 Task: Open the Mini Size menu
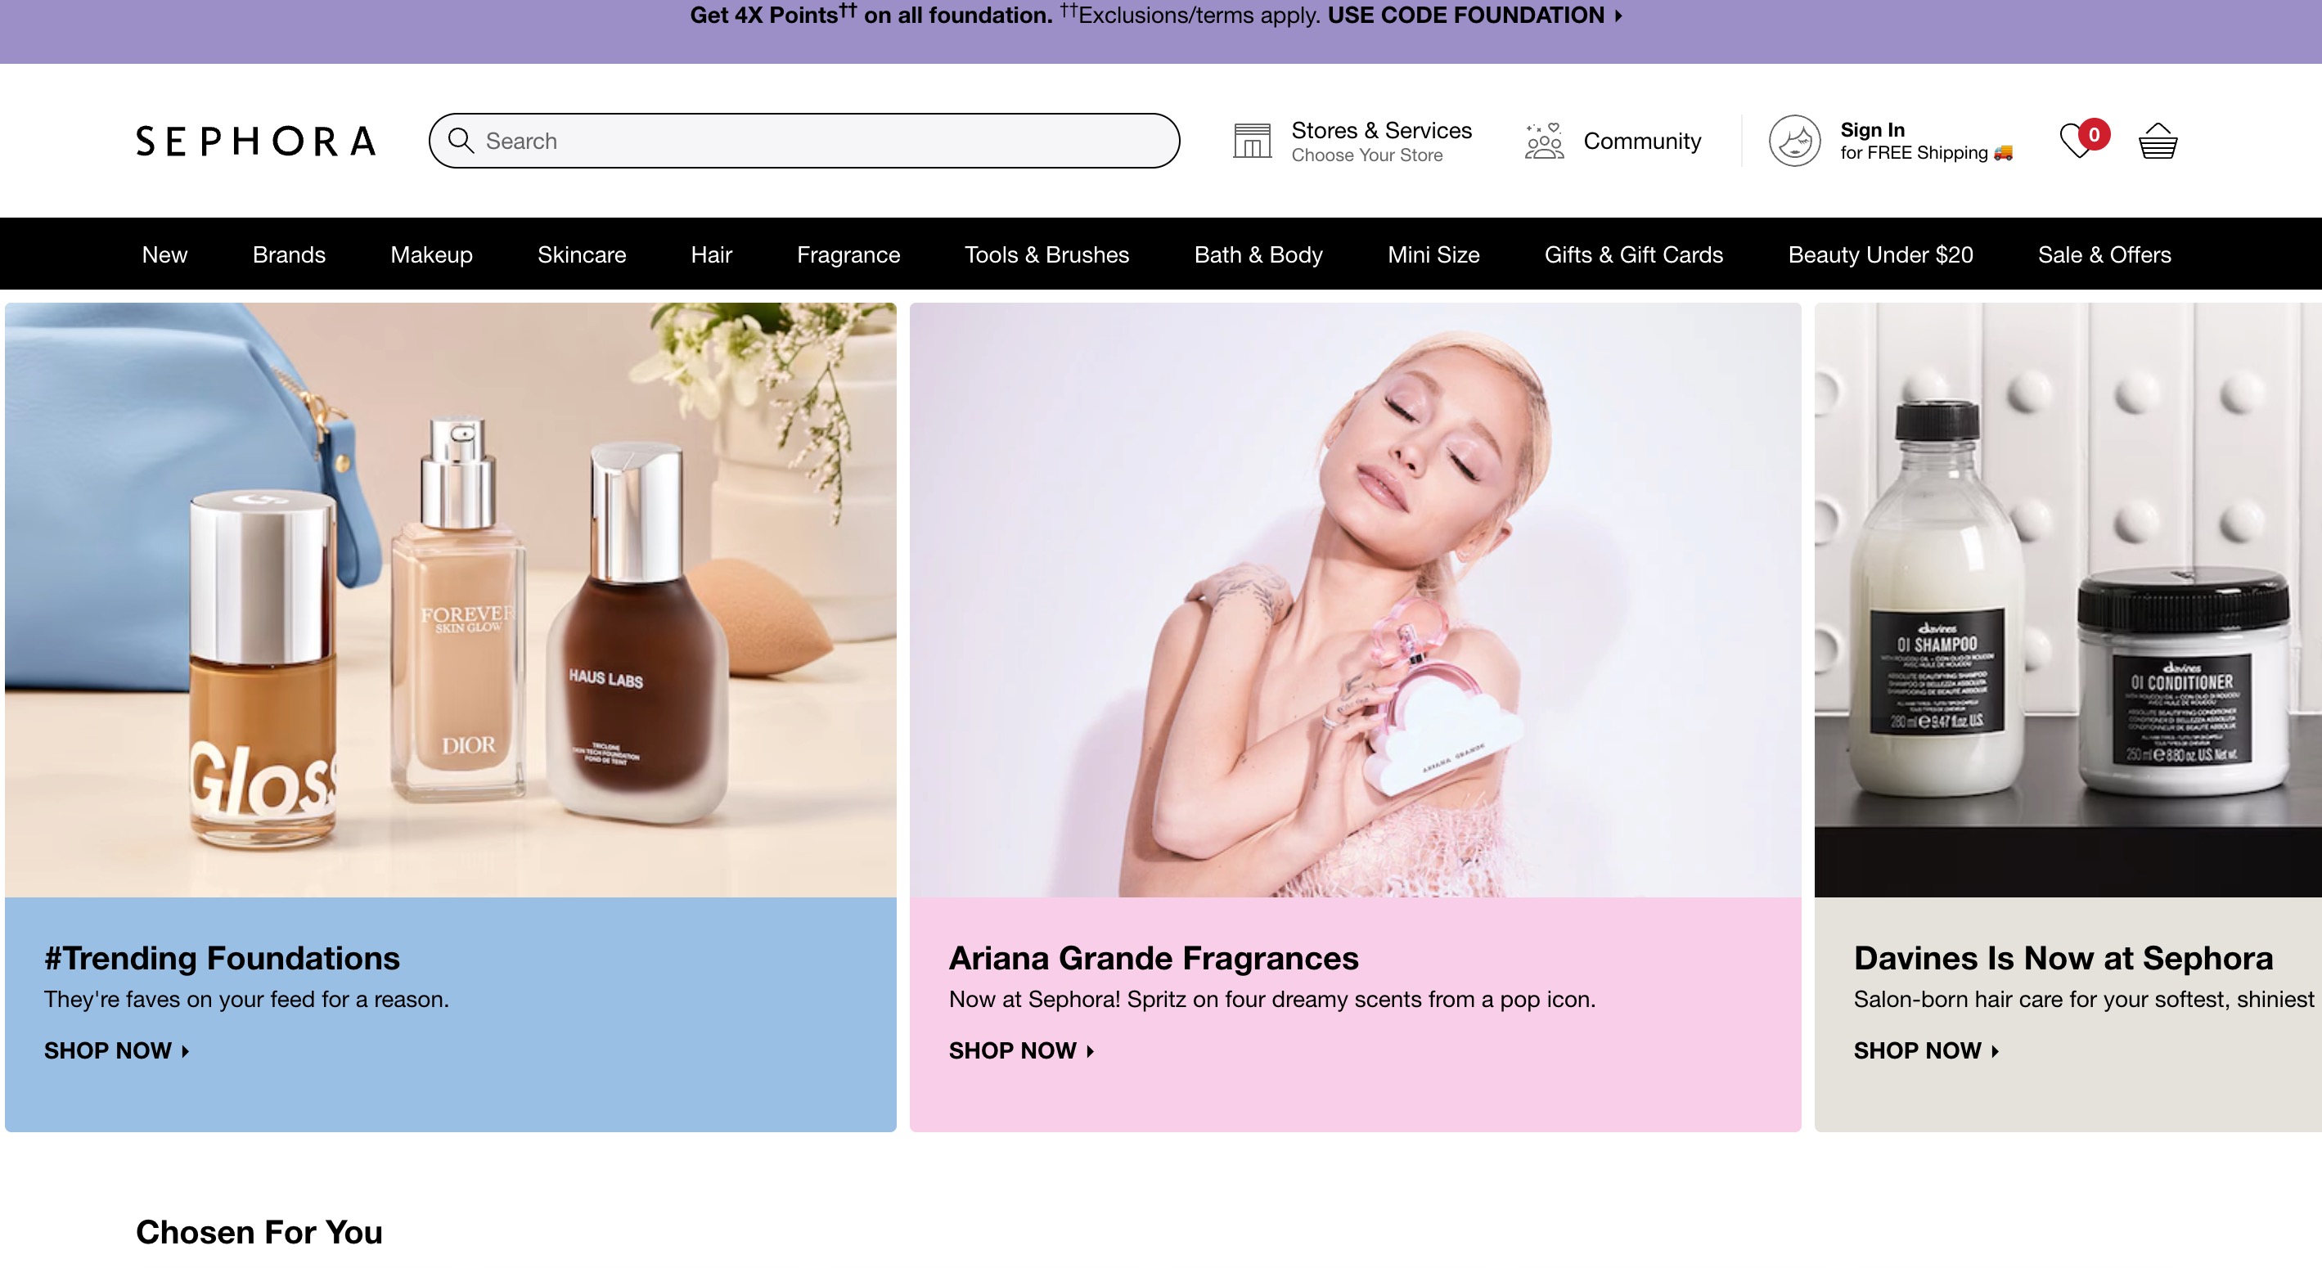[1433, 254]
